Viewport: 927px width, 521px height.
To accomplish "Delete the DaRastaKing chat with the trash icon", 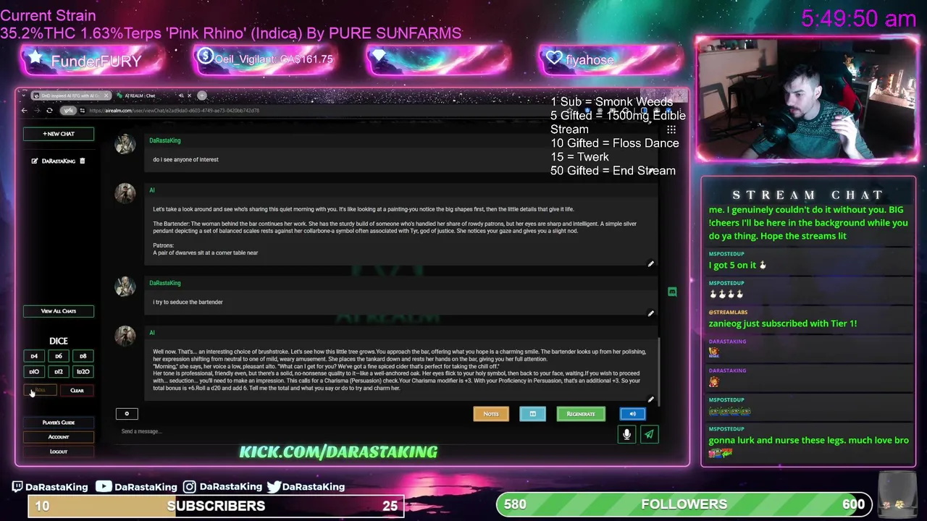I will (x=83, y=161).
